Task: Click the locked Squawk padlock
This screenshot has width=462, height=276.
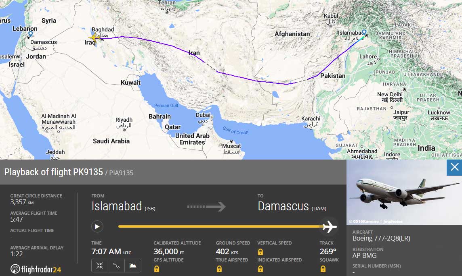Action: (323, 269)
